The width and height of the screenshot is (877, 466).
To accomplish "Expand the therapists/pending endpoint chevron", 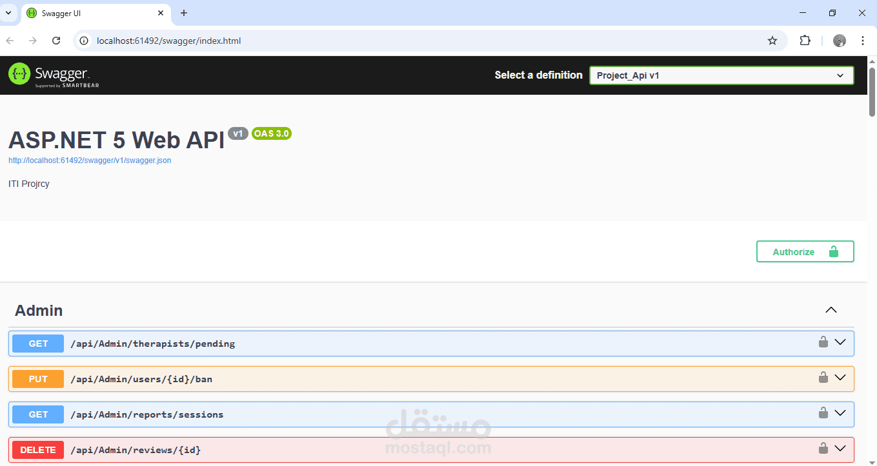I will [x=840, y=342].
